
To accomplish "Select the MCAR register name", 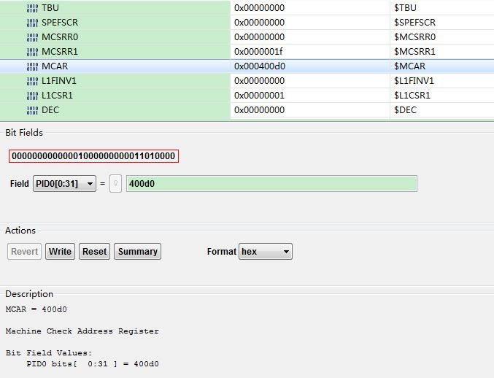I will click(55, 66).
